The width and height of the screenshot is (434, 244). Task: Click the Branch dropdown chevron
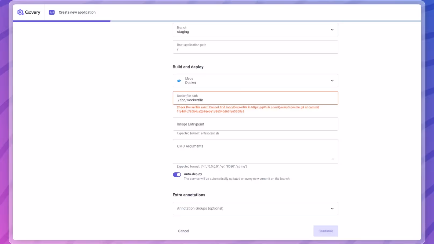click(332, 29)
